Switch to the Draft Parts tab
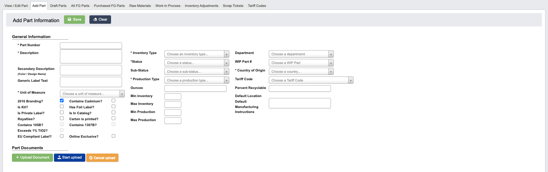The height and width of the screenshot is (172, 548). click(58, 6)
